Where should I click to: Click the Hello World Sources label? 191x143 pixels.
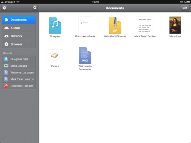tap(115, 36)
